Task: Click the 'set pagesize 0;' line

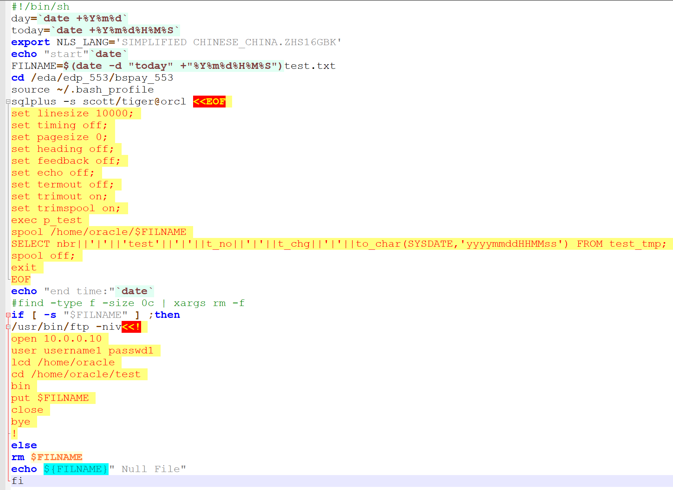Action: pyautogui.click(x=59, y=137)
